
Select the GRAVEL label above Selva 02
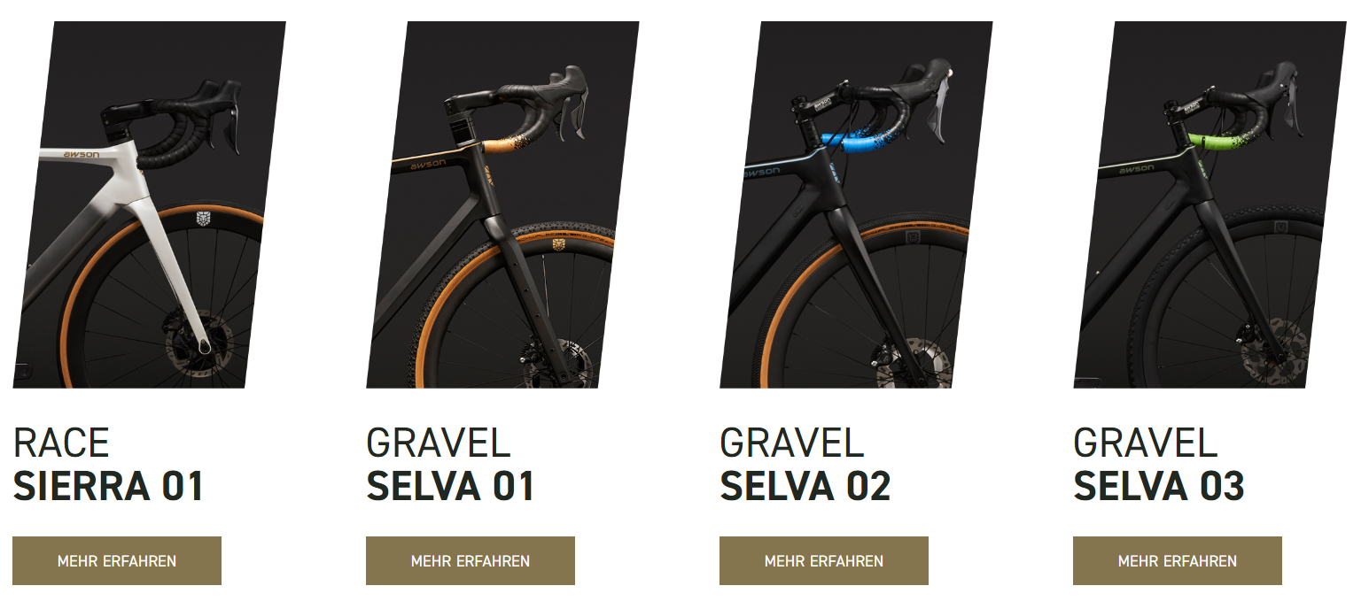(791, 443)
